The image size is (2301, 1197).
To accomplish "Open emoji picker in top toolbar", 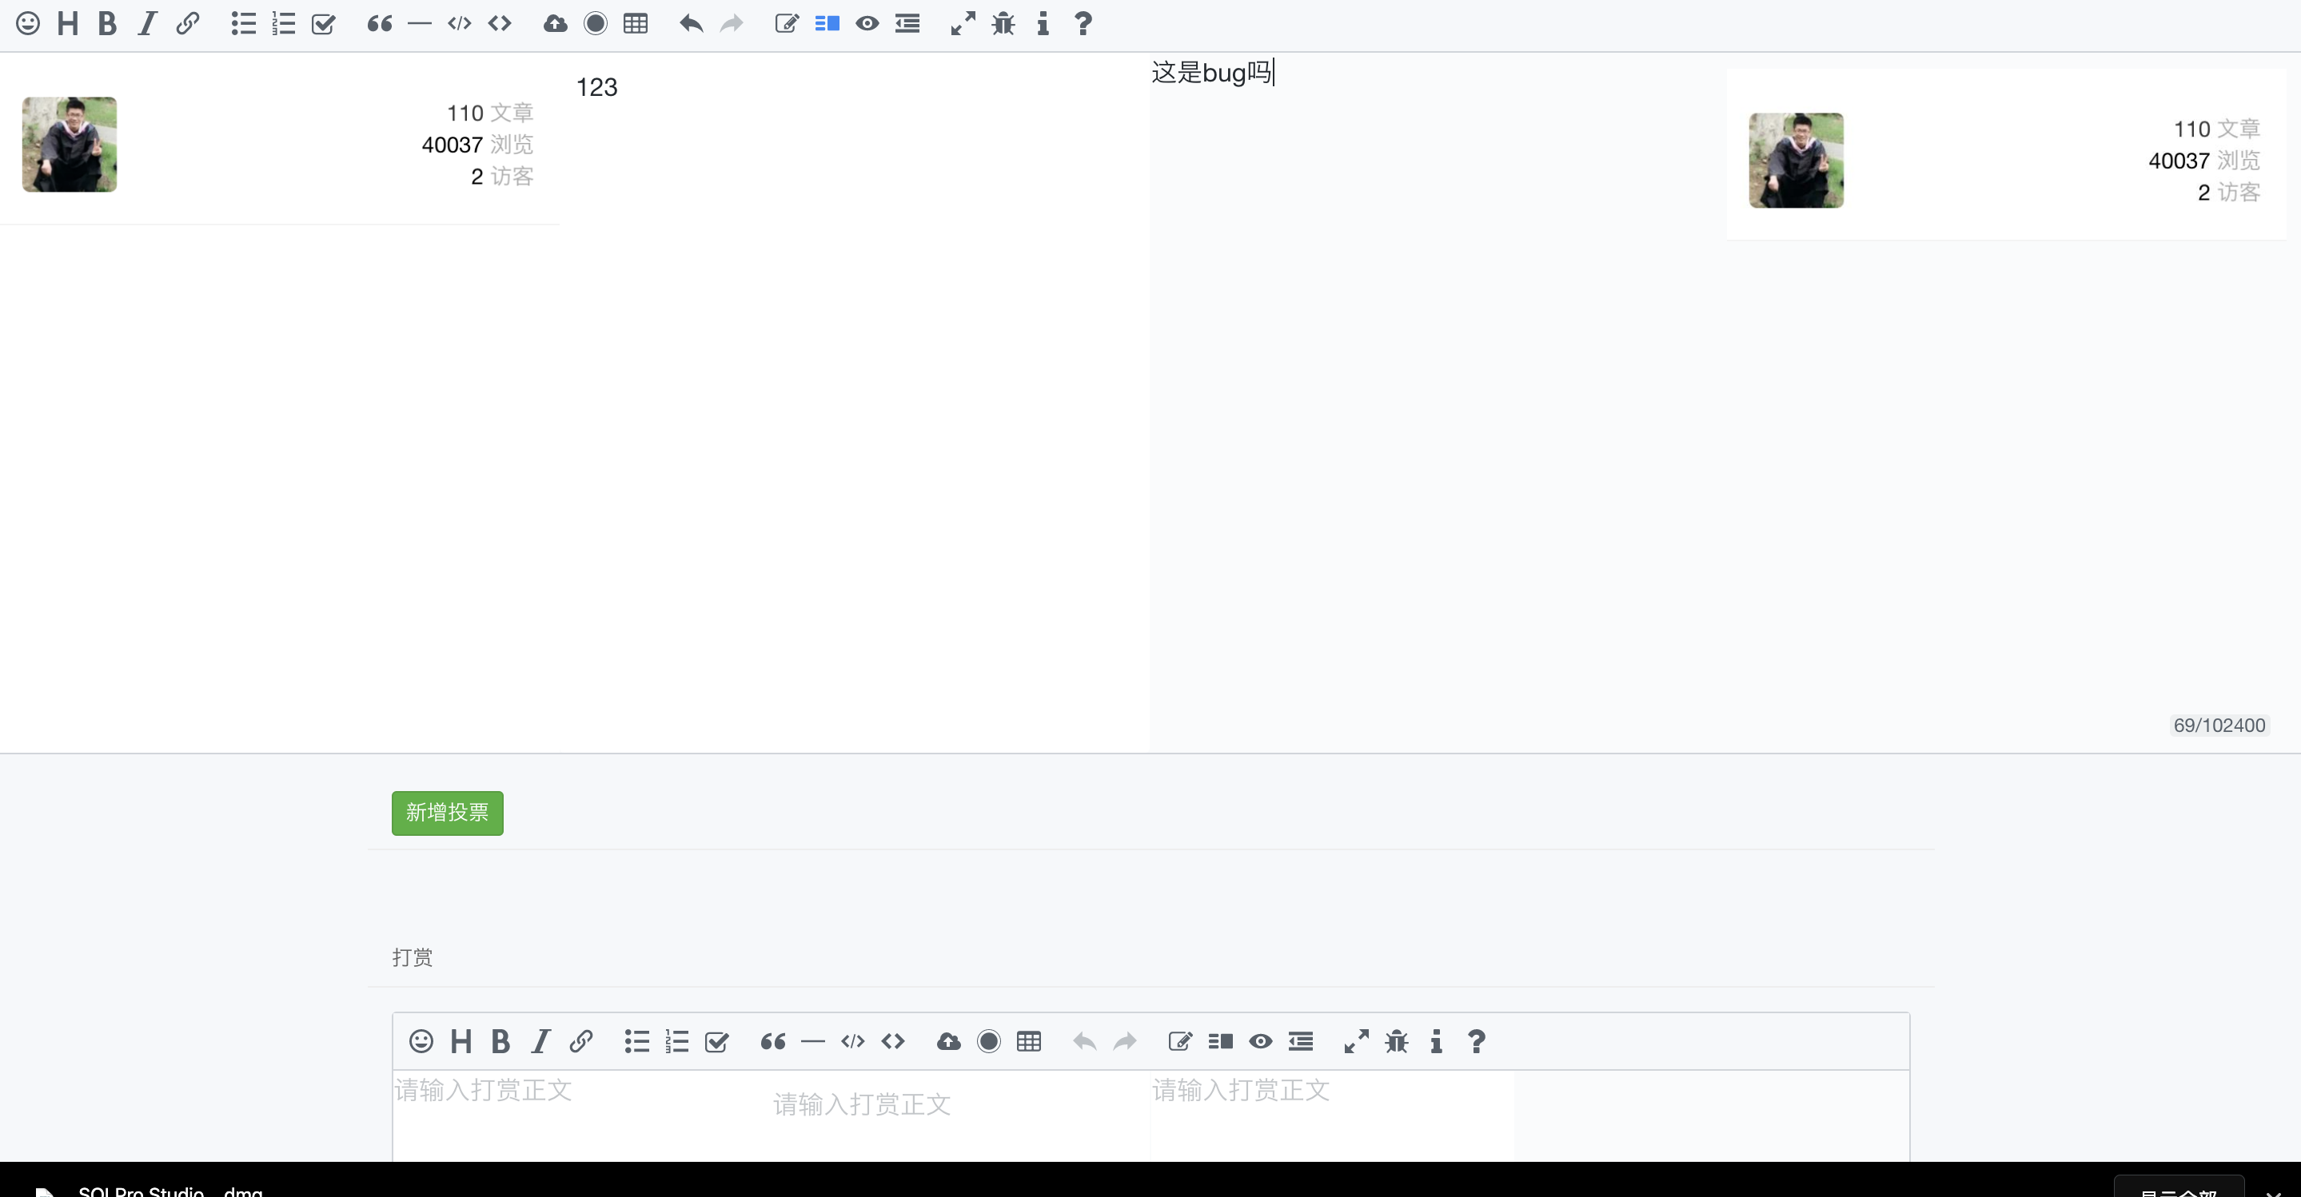I will click(28, 23).
